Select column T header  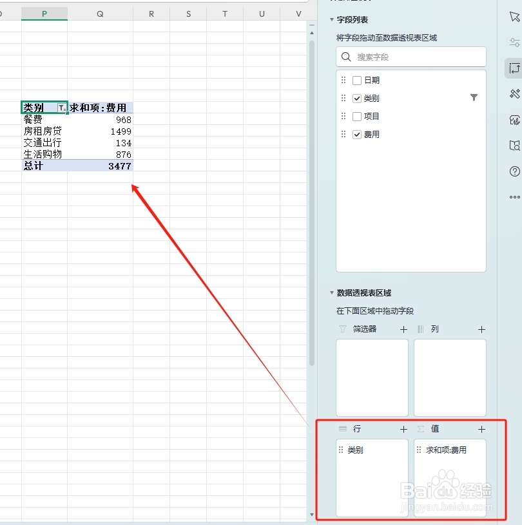[225, 14]
